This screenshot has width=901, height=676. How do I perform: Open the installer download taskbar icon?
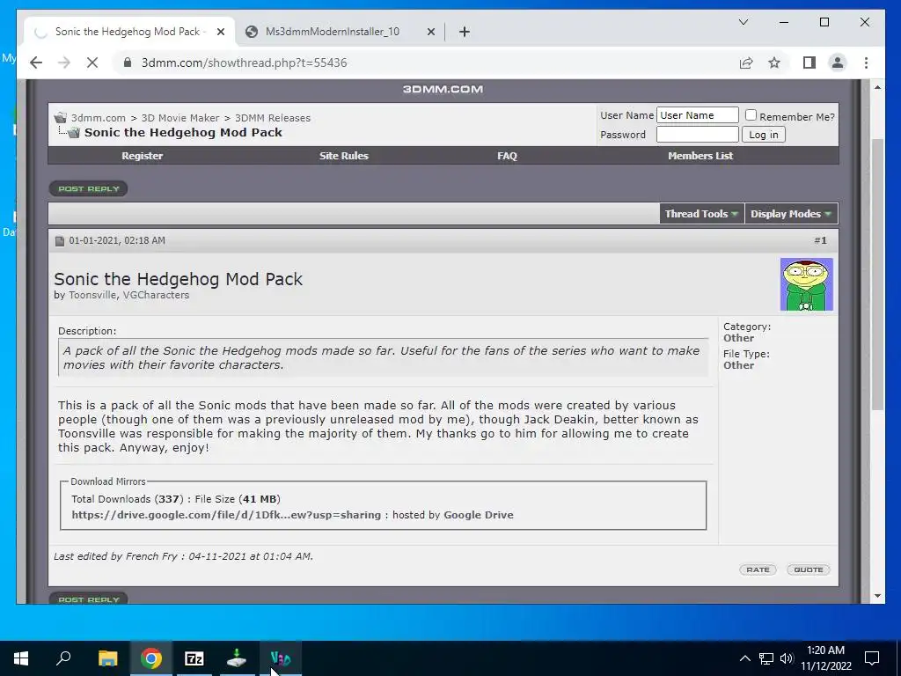coord(237,658)
